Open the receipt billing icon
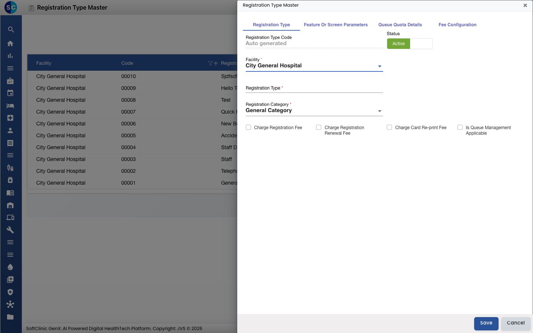Viewport: 533px width, 333px height. [10, 143]
